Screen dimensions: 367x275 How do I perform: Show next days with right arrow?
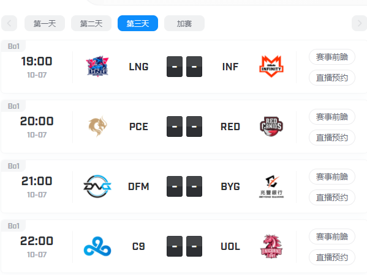[x=360, y=23]
